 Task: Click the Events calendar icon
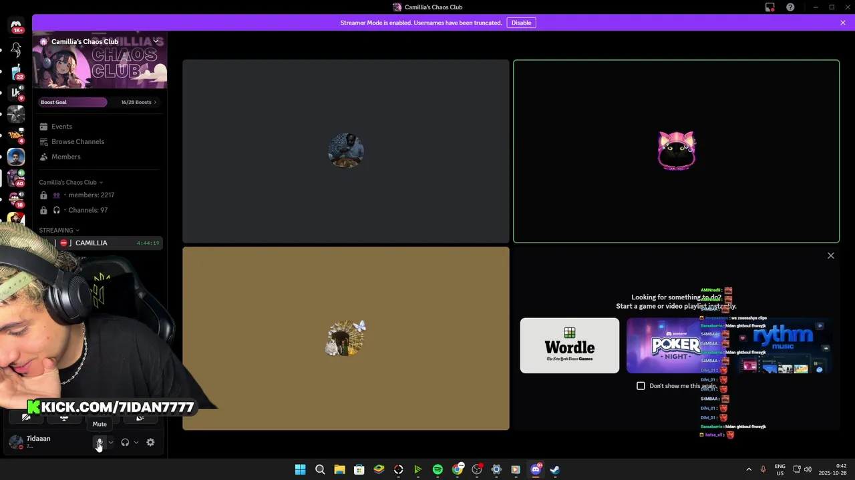(x=43, y=127)
